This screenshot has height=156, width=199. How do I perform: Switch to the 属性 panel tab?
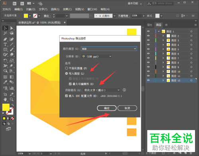point(150,25)
